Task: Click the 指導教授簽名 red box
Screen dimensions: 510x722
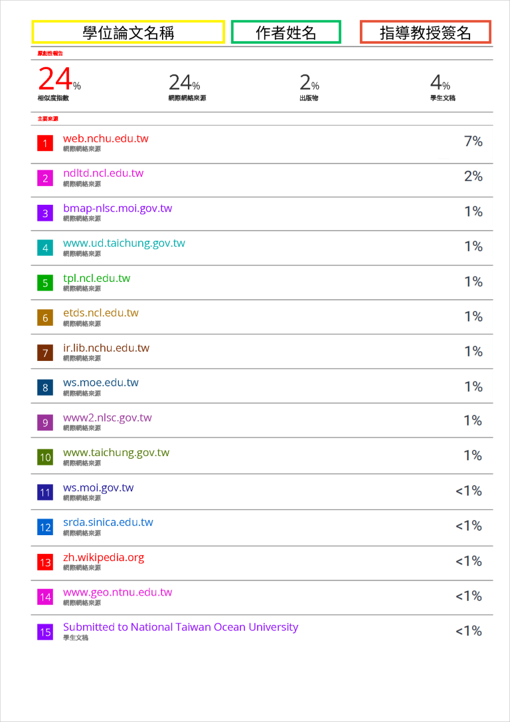Action: [x=426, y=32]
